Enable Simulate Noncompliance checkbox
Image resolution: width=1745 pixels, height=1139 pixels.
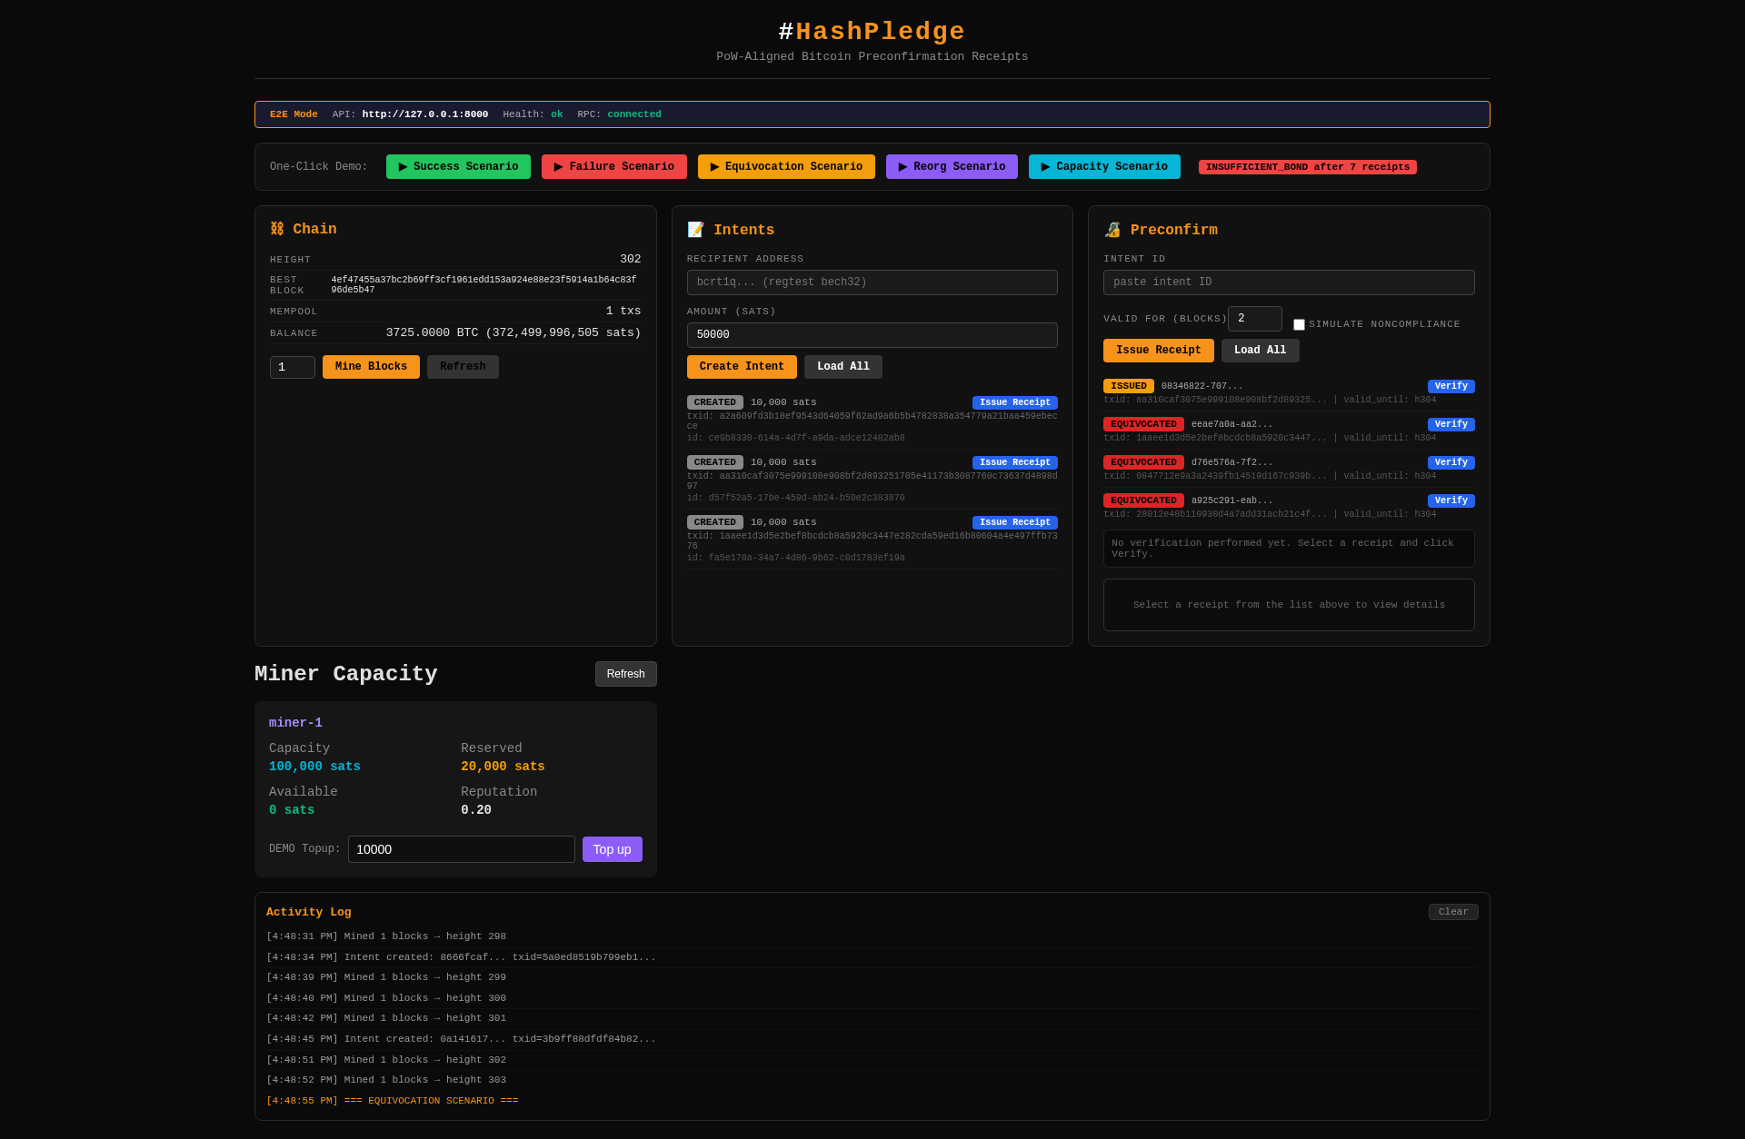click(x=1299, y=325)
